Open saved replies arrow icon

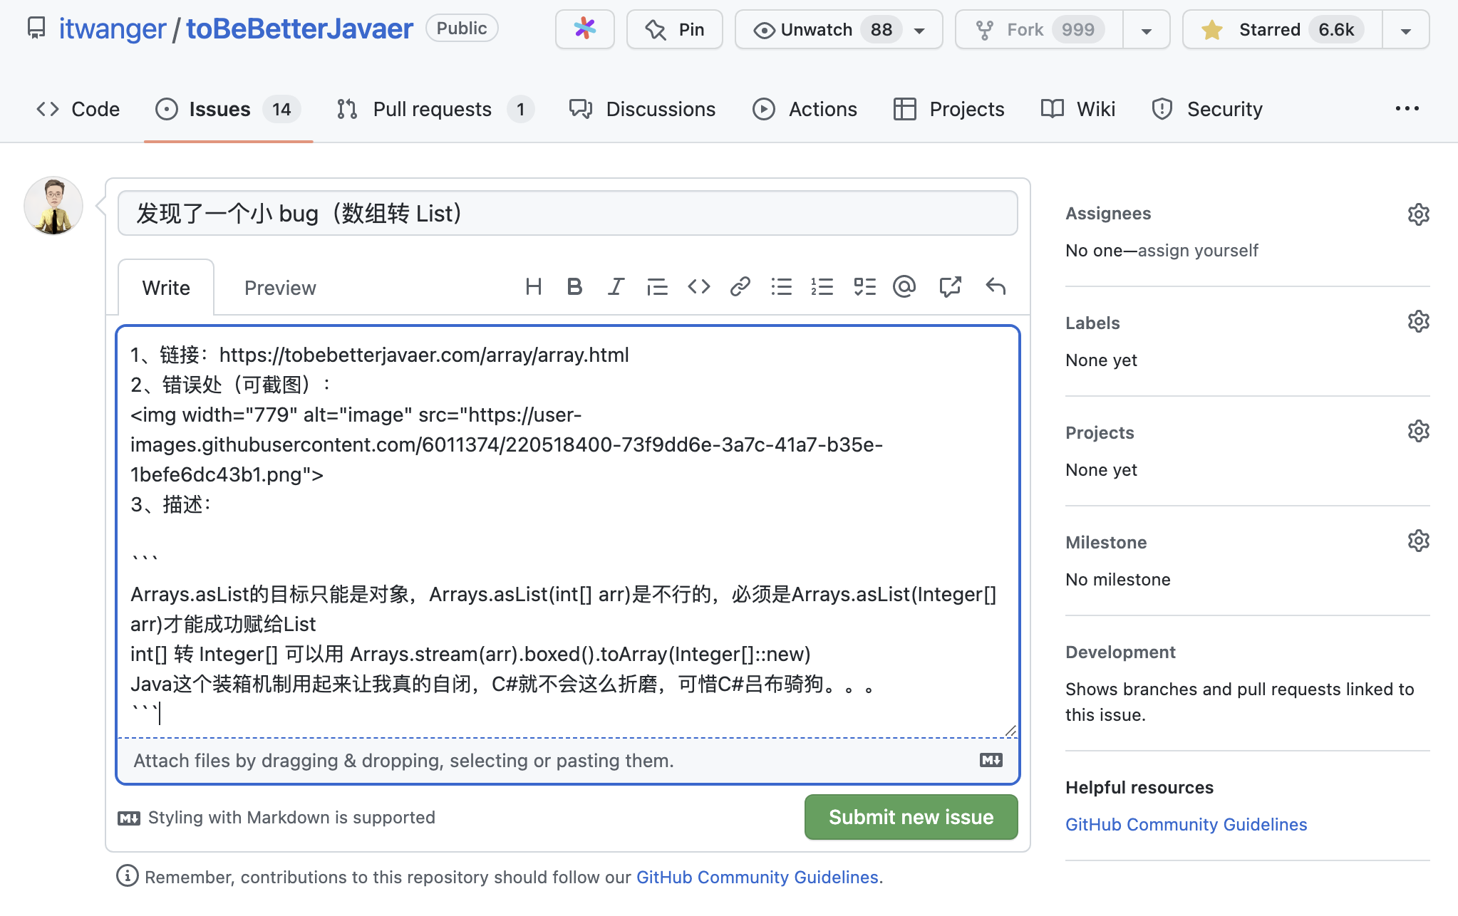996,287
